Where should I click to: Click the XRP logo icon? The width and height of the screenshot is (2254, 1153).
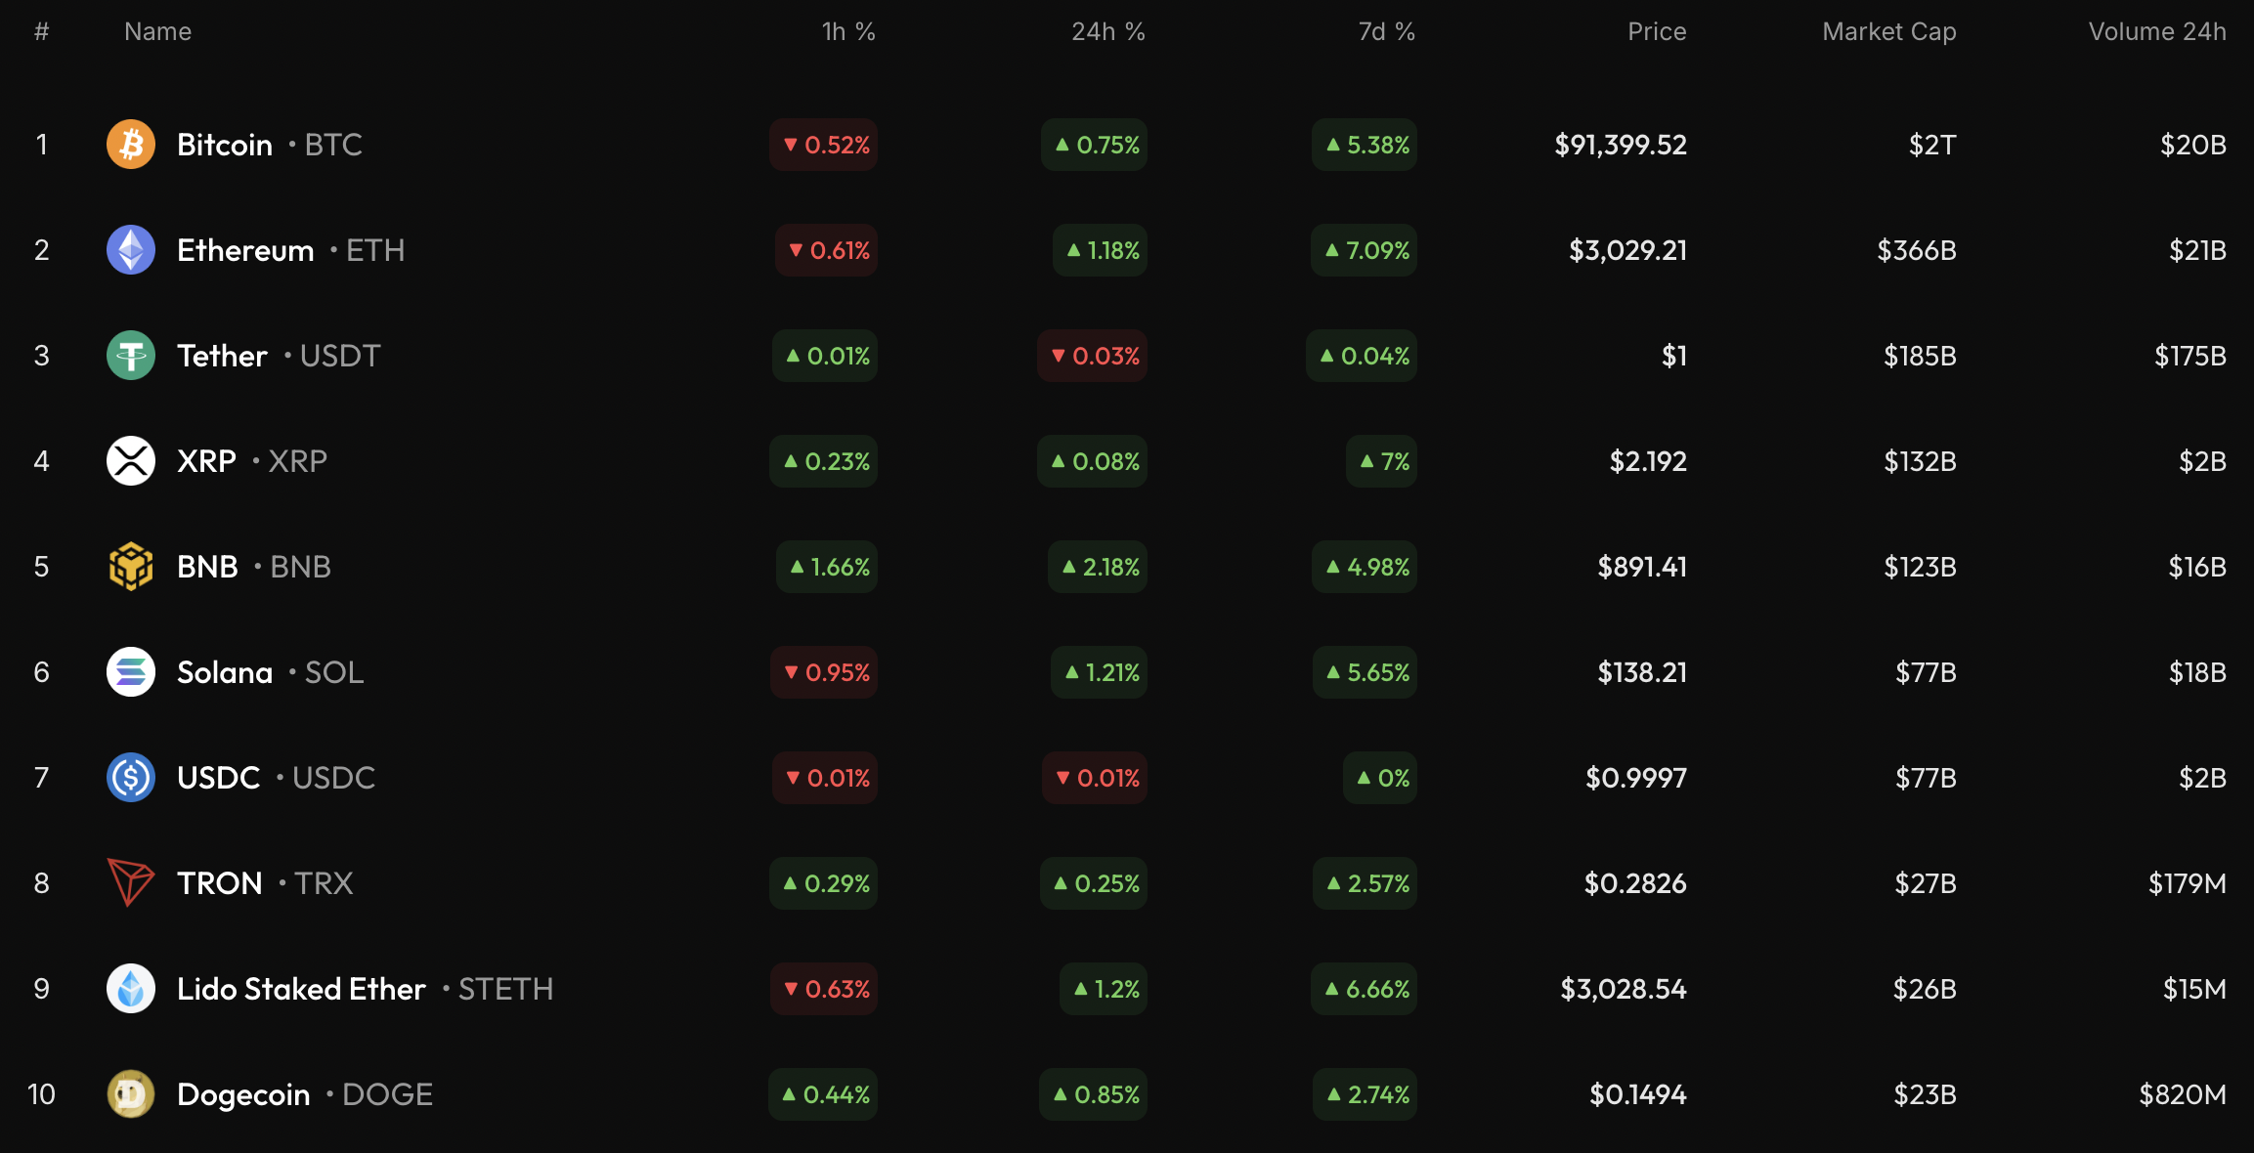pyautogui.click(x=131, y=461)
